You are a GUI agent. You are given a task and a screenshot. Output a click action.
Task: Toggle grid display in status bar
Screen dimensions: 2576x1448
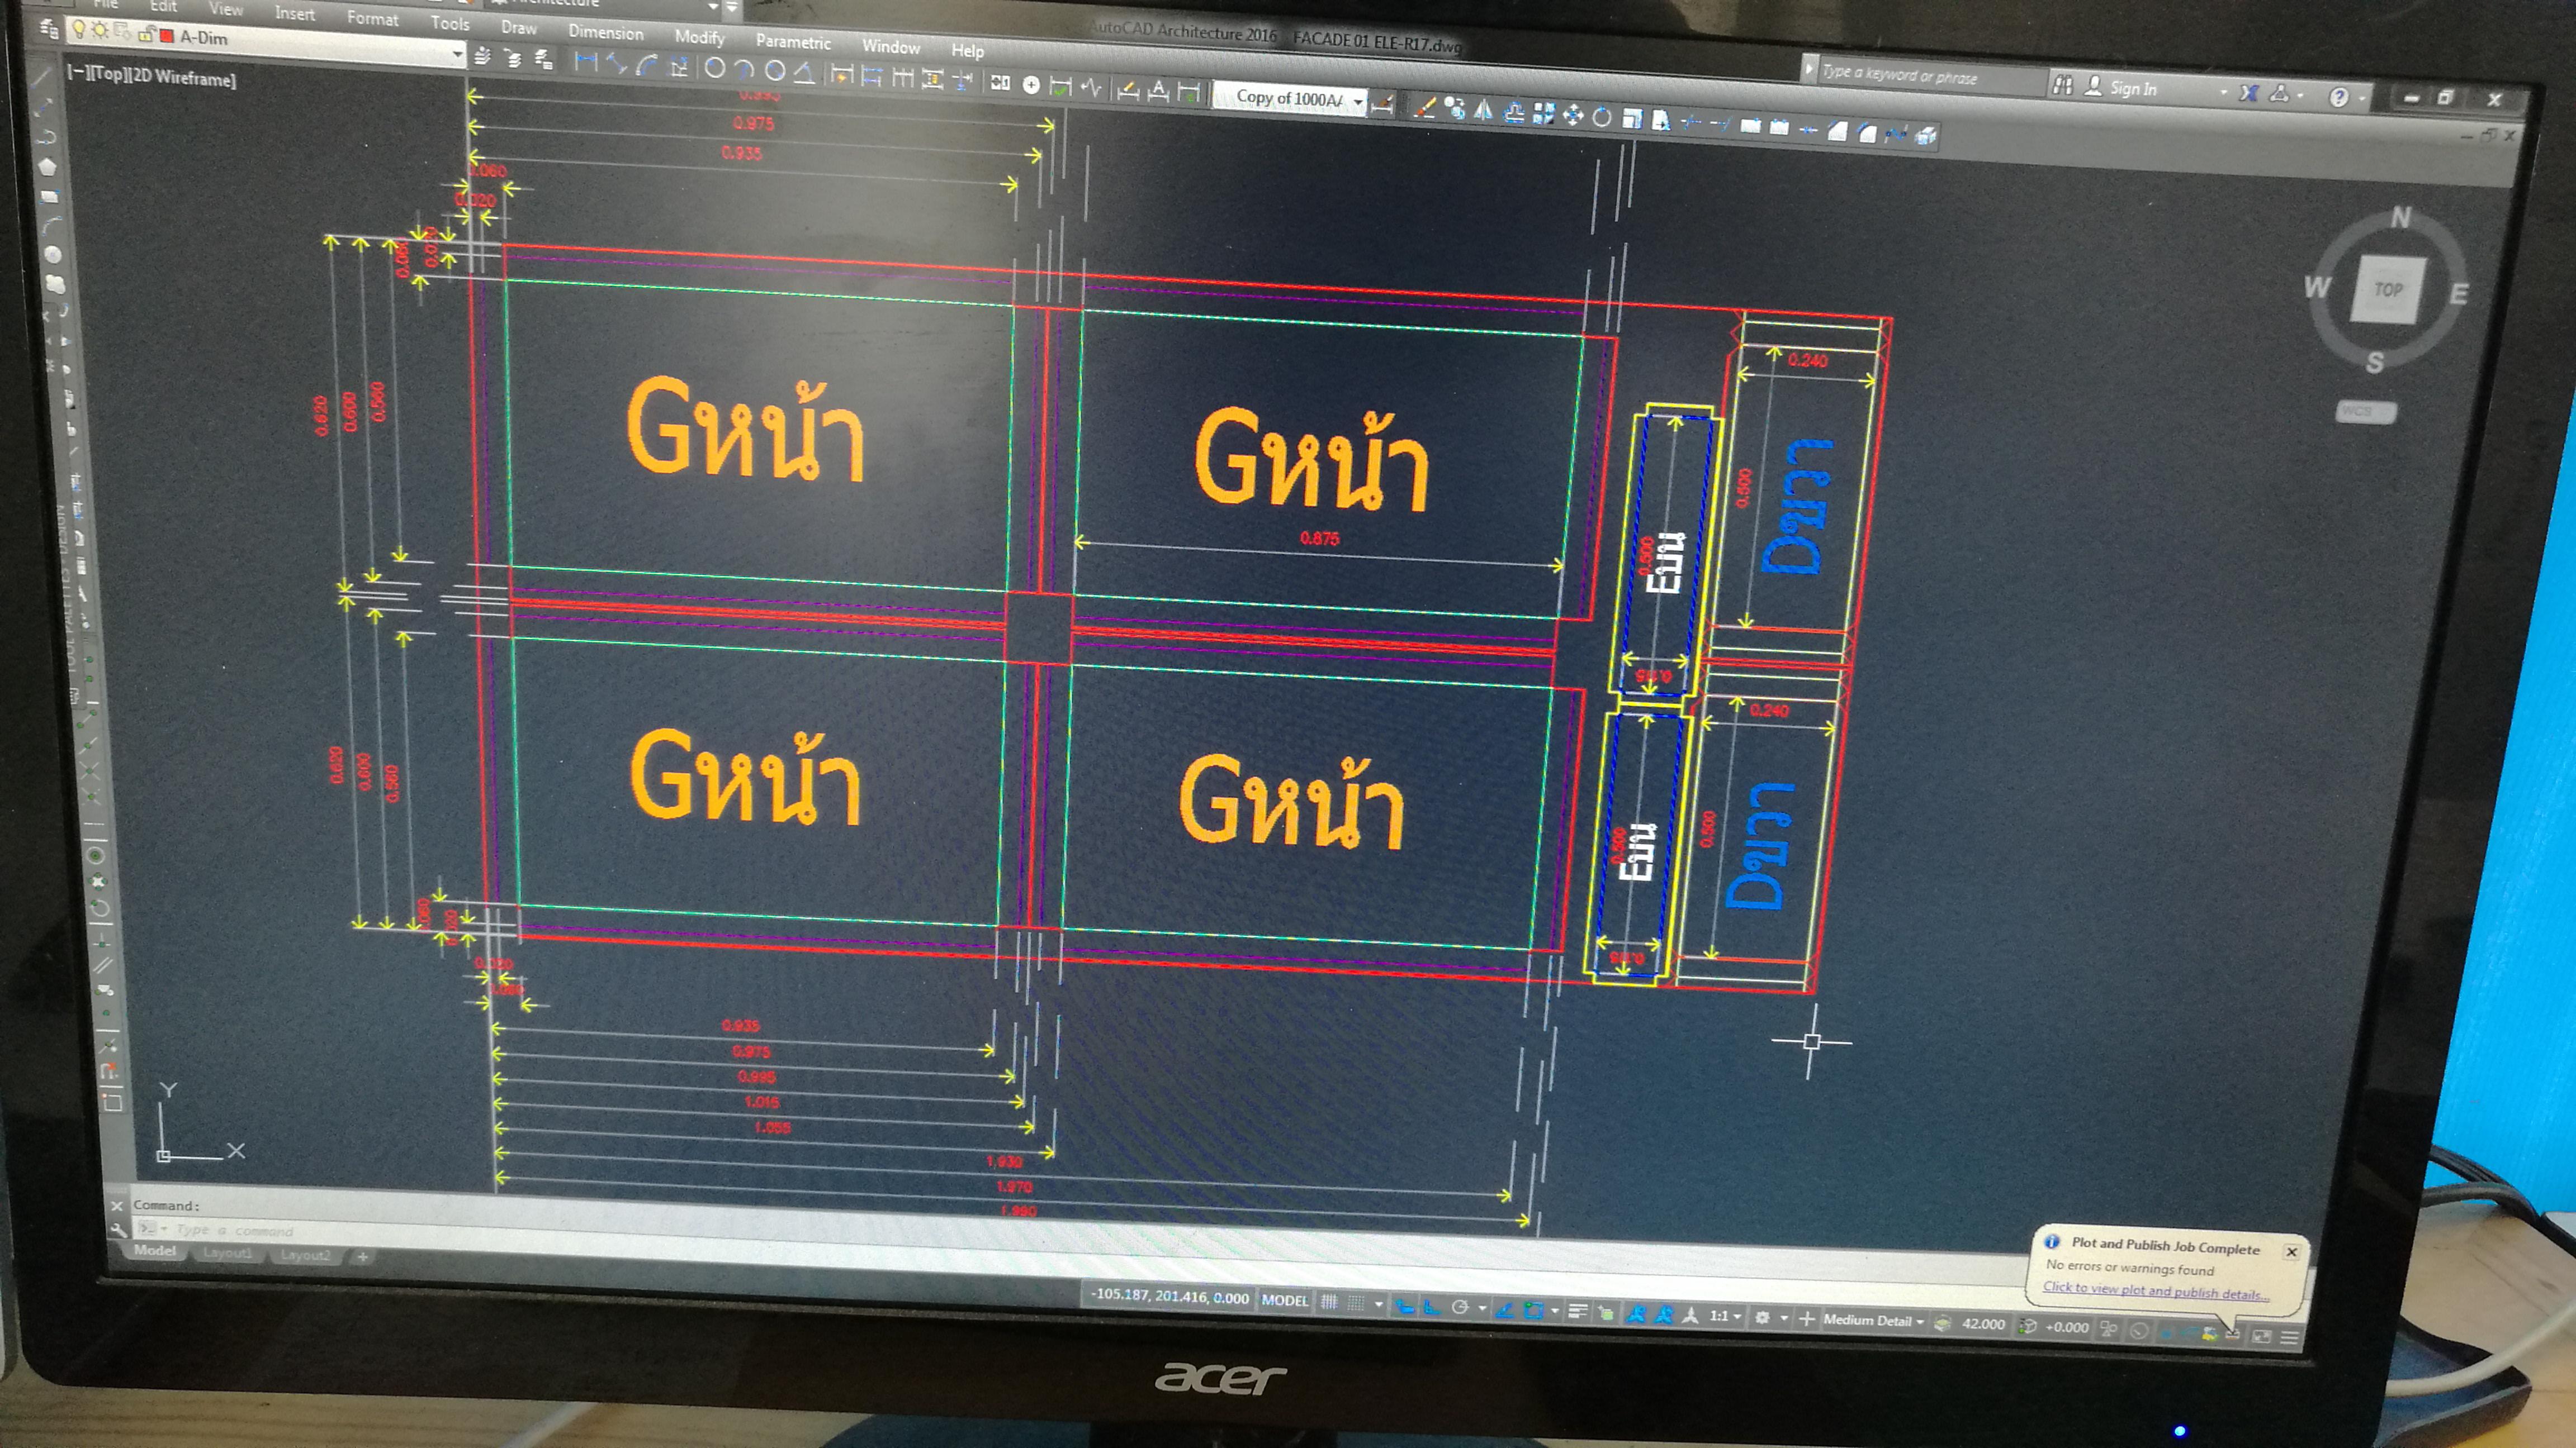tap(1329, 1302)
